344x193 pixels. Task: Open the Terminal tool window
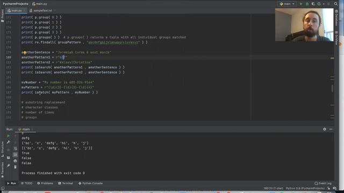click(x=66, y=183)
